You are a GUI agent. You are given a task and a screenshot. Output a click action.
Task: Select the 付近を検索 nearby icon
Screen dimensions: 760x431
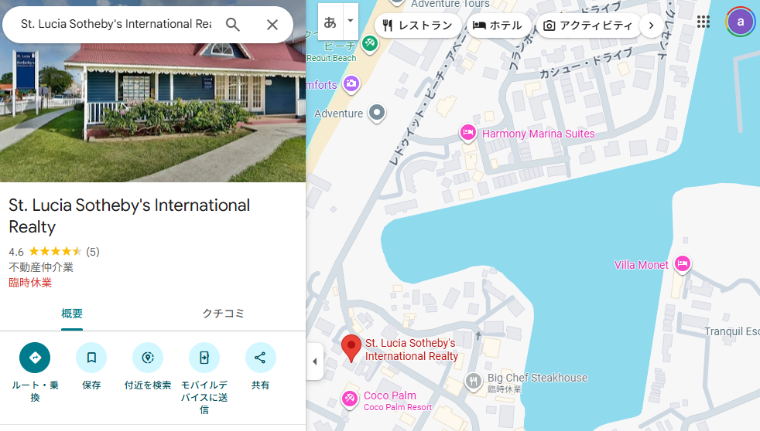(148, 358)
